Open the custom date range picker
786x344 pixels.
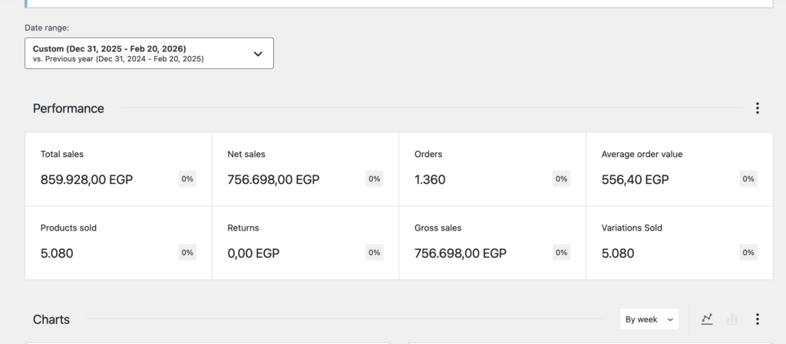[149, 54]
